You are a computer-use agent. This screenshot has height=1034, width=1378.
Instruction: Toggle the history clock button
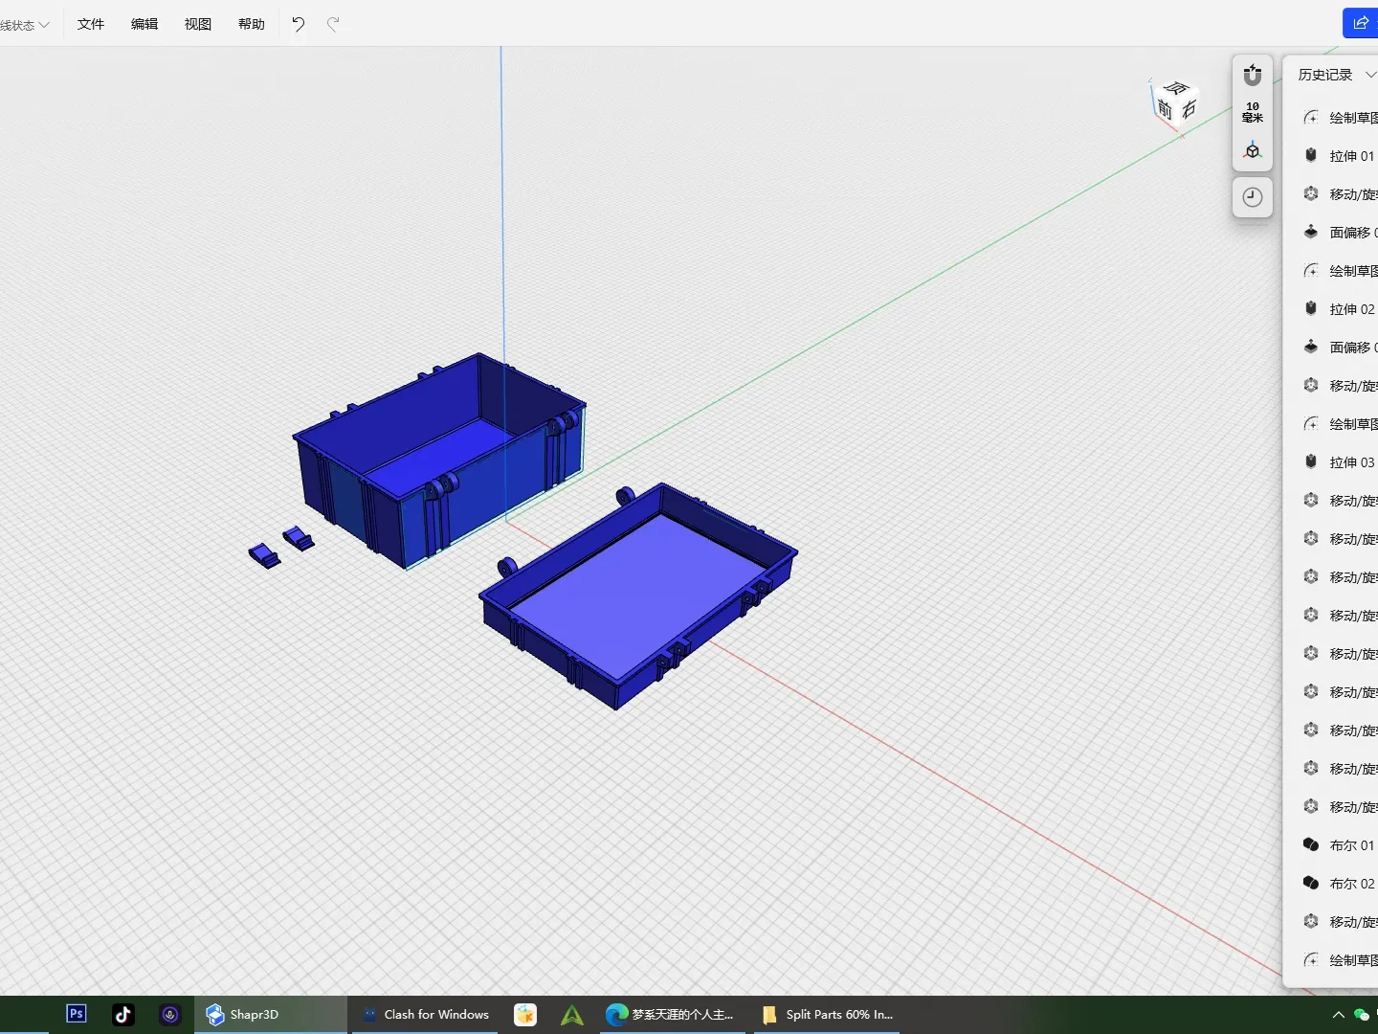1252,197
